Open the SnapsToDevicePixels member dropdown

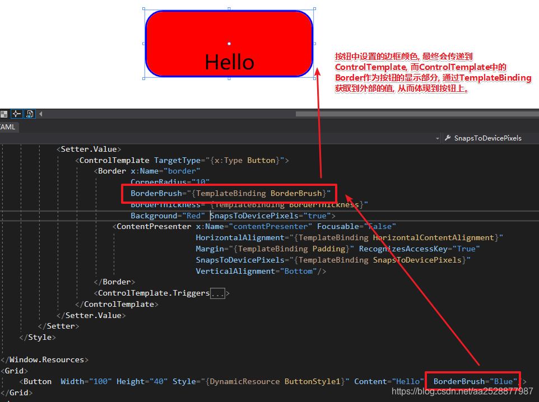[491, 138]
